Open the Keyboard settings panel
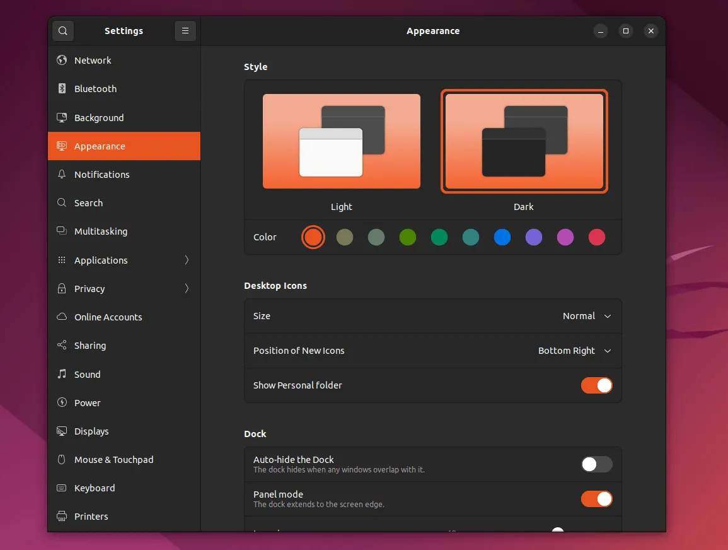 point(95,488)
